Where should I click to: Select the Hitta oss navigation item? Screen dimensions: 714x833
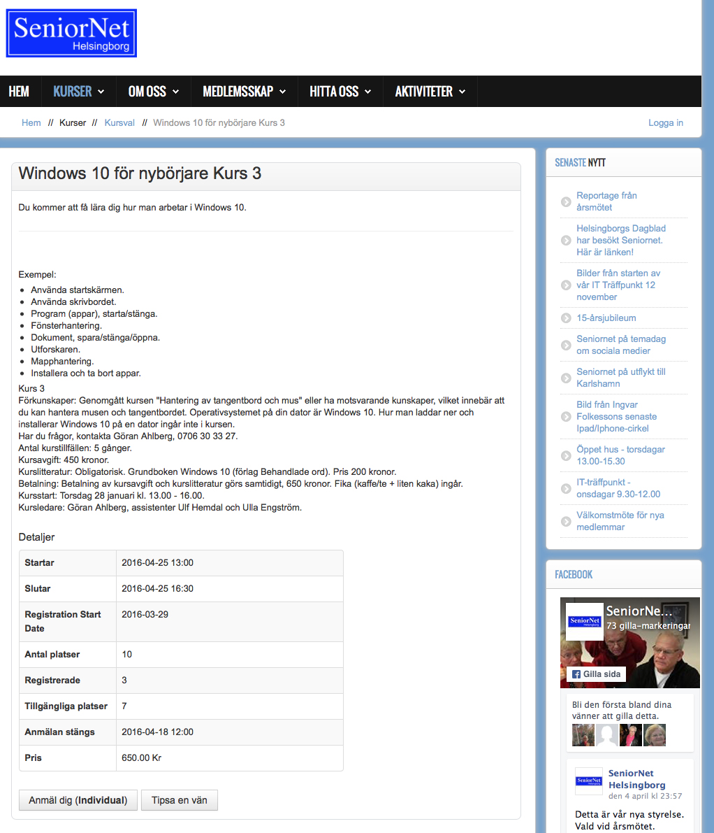click(x=334, y=92)
